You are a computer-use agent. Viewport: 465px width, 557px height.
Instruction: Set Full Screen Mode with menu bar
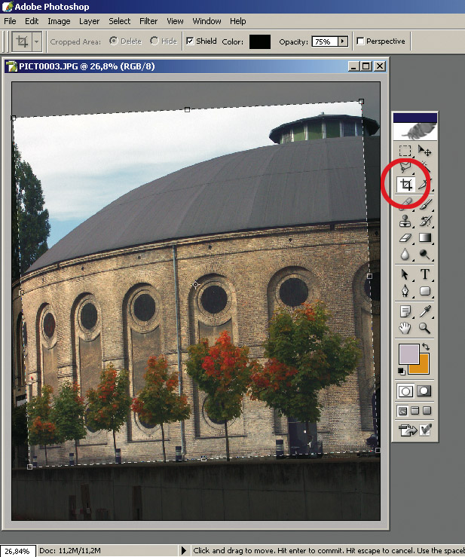[415, 411]
